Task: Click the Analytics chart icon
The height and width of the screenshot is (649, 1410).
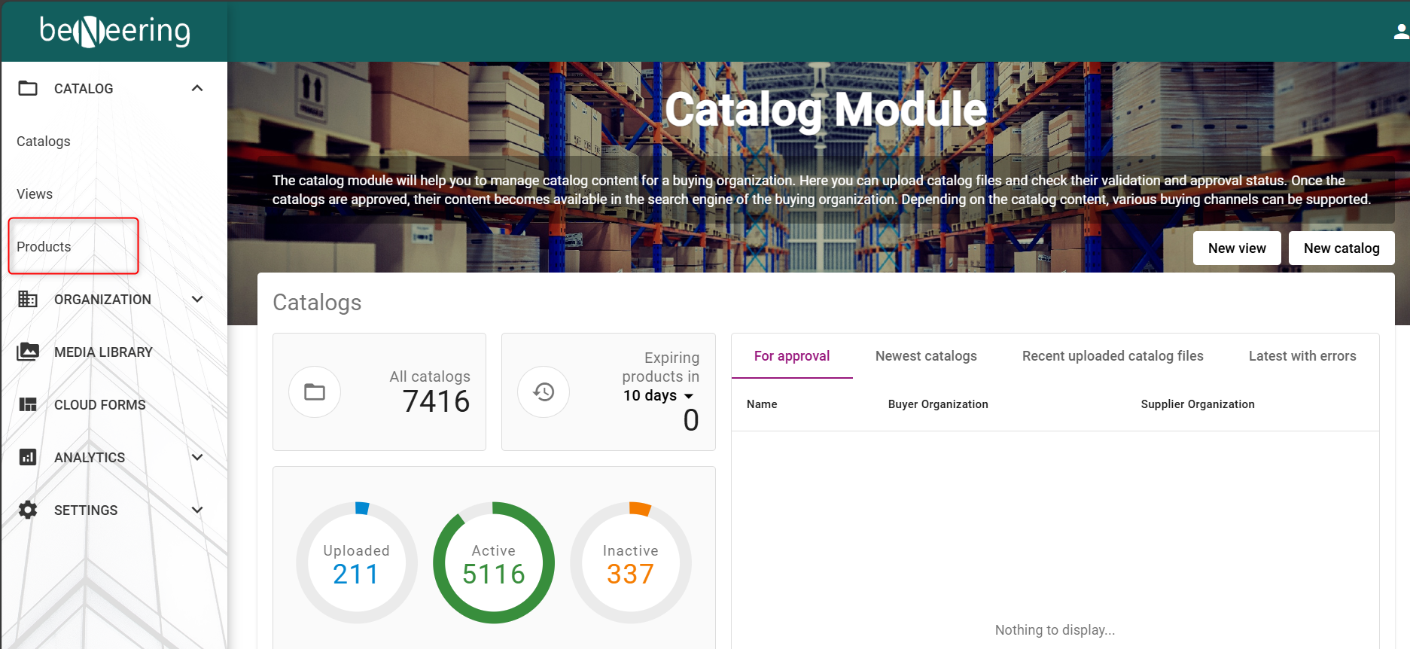Action: pyautogui.click(x=28, y=457)
